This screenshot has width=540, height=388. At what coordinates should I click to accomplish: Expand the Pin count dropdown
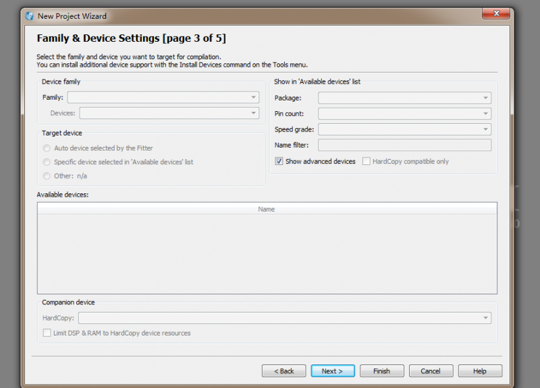(x=404, y=114)
